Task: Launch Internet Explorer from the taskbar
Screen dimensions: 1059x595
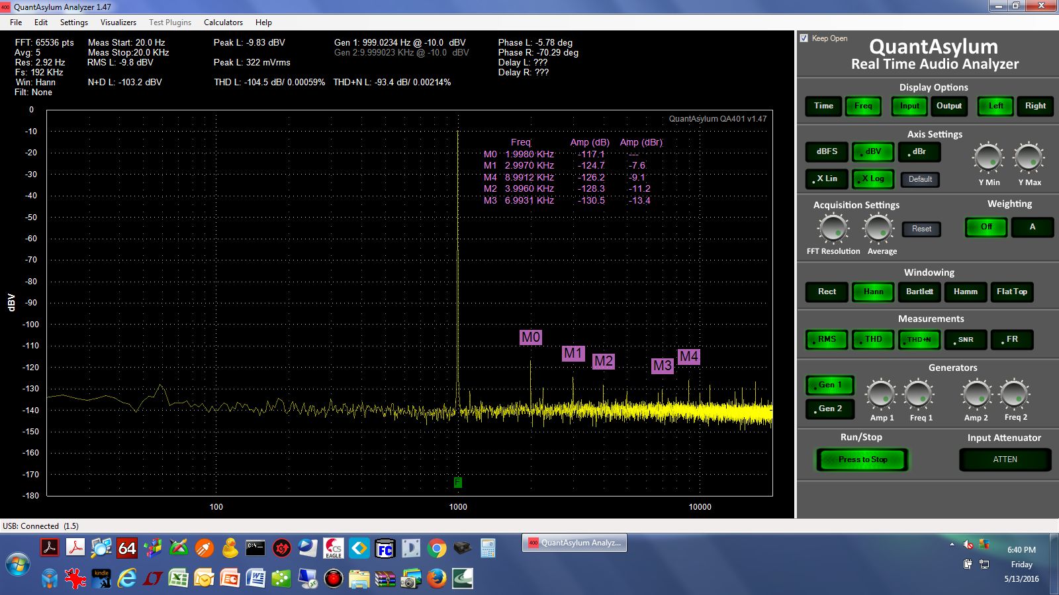Action: [x=127, y=579]
